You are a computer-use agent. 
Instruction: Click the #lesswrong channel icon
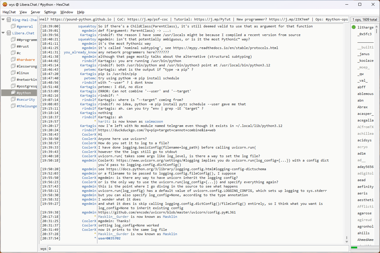pyautogui.click(x=13, y=66)
